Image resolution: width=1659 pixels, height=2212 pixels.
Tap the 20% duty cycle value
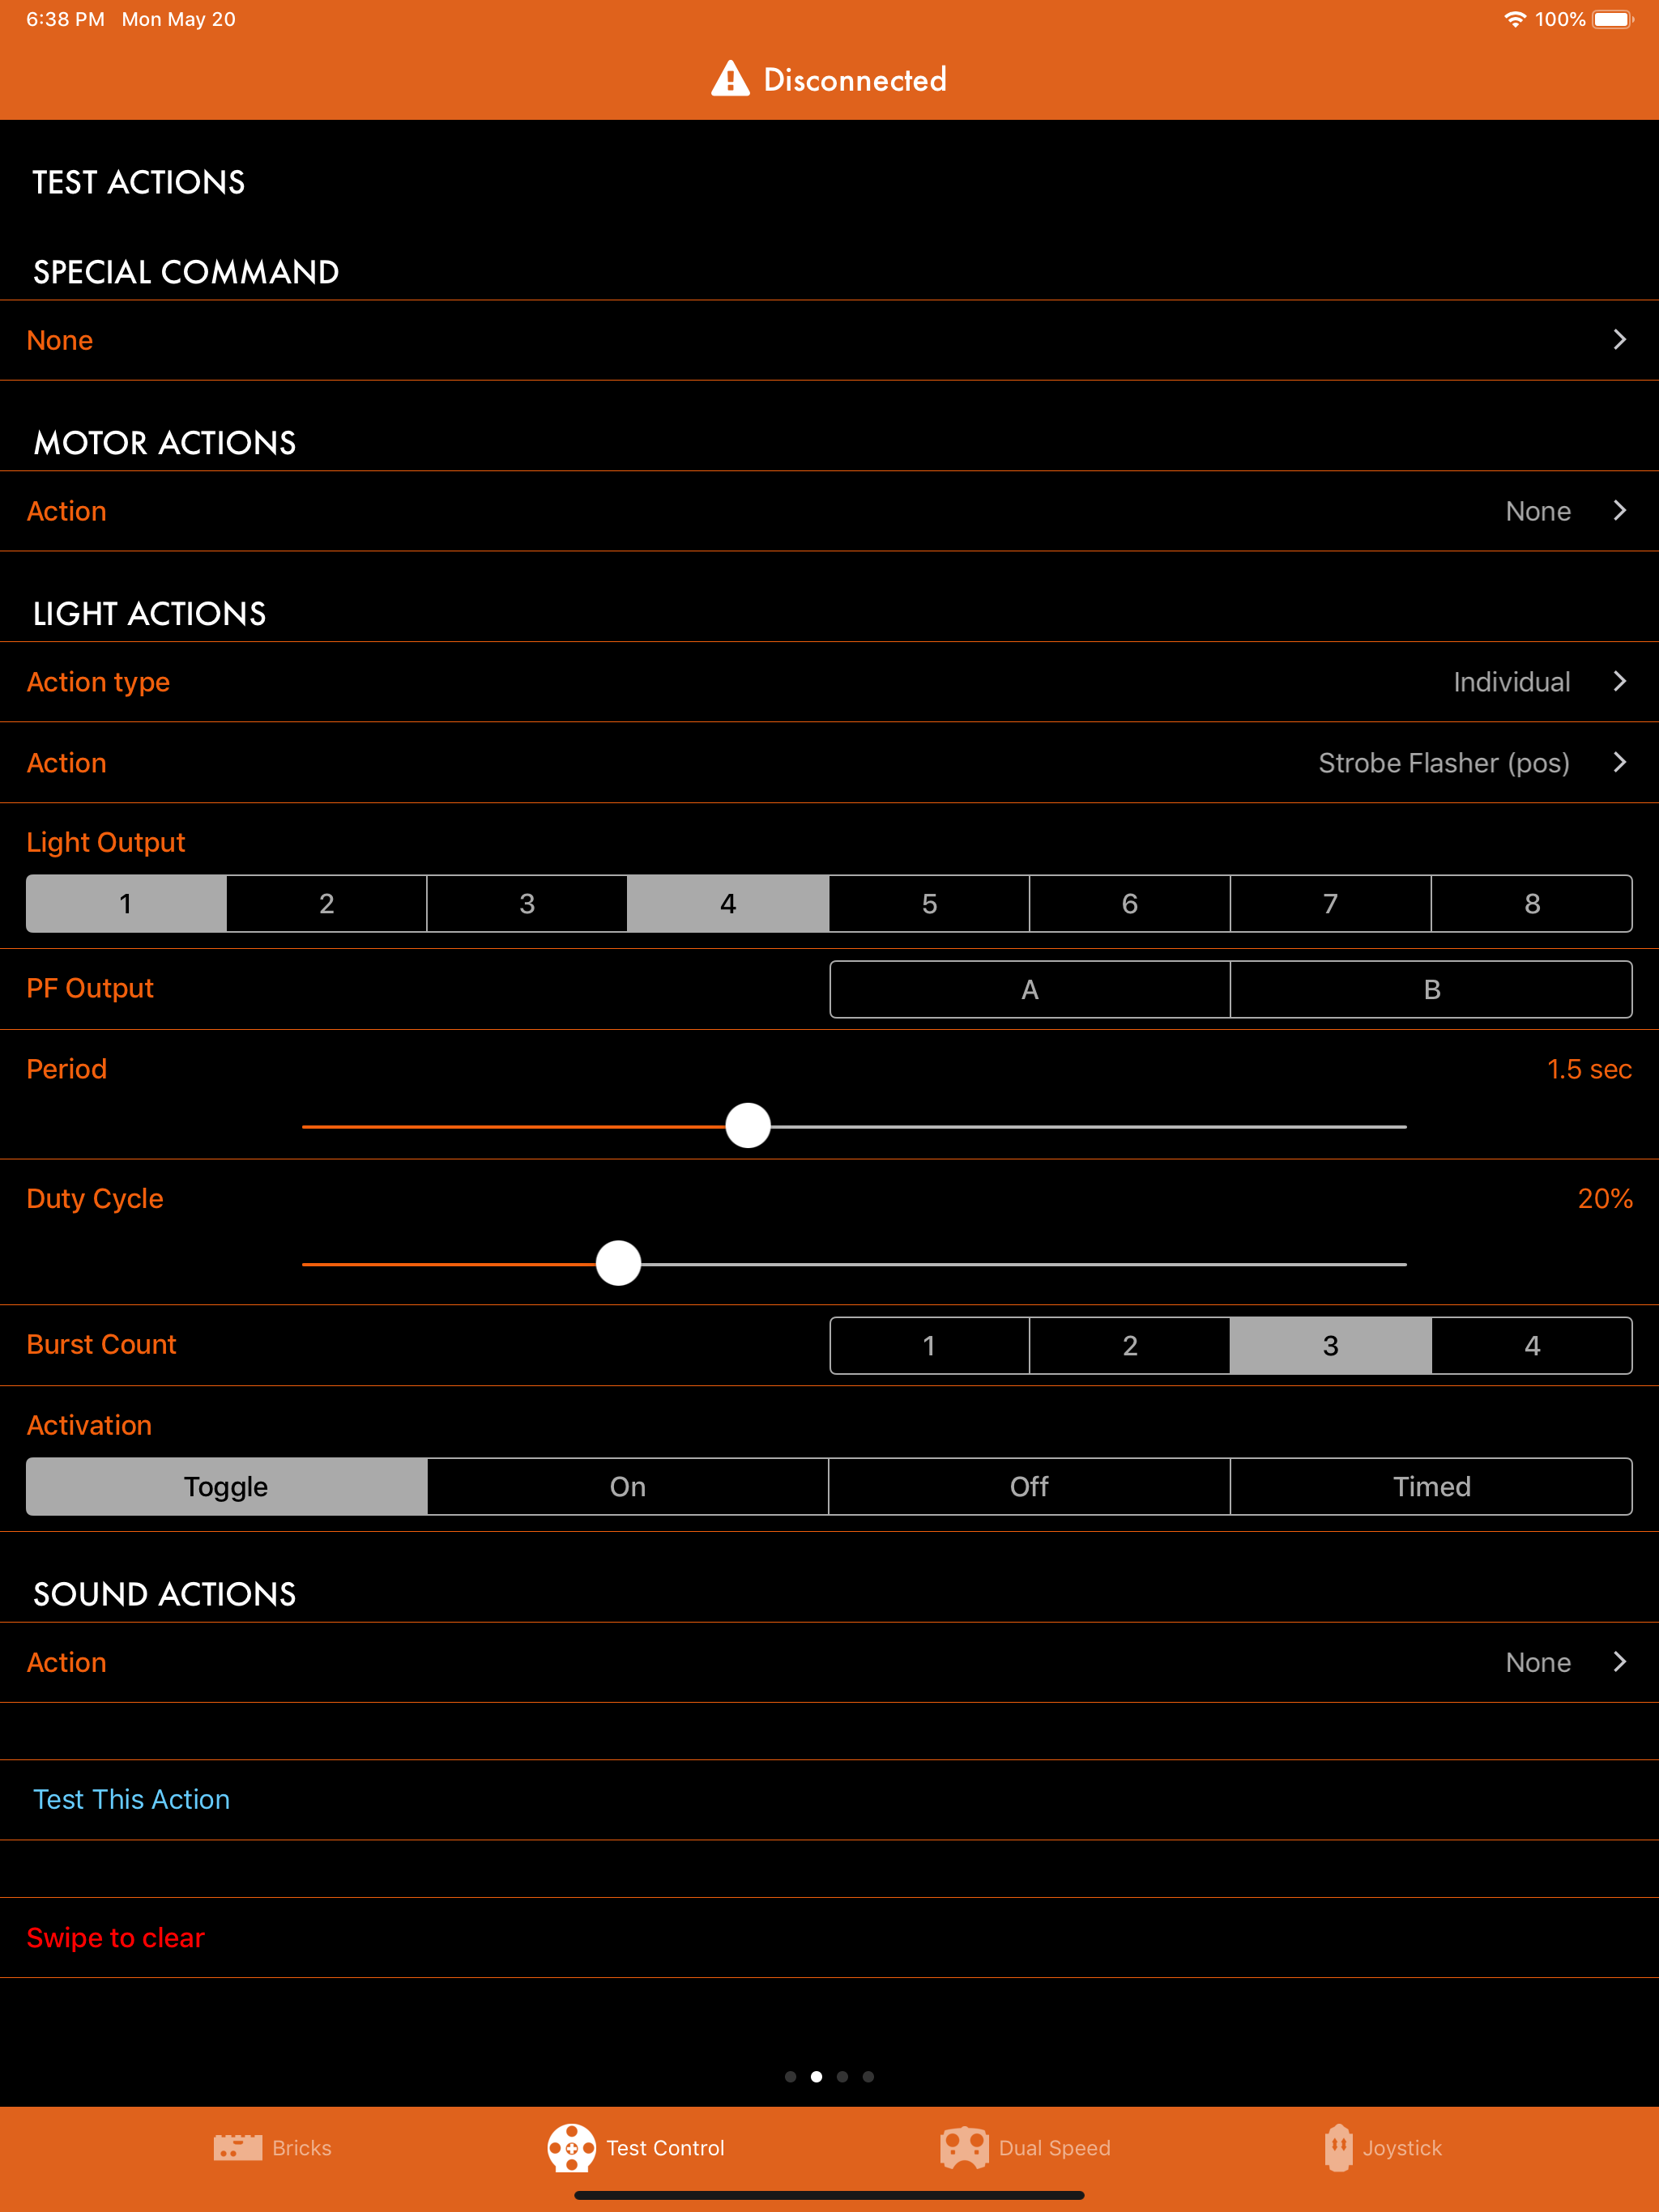1605,1198
